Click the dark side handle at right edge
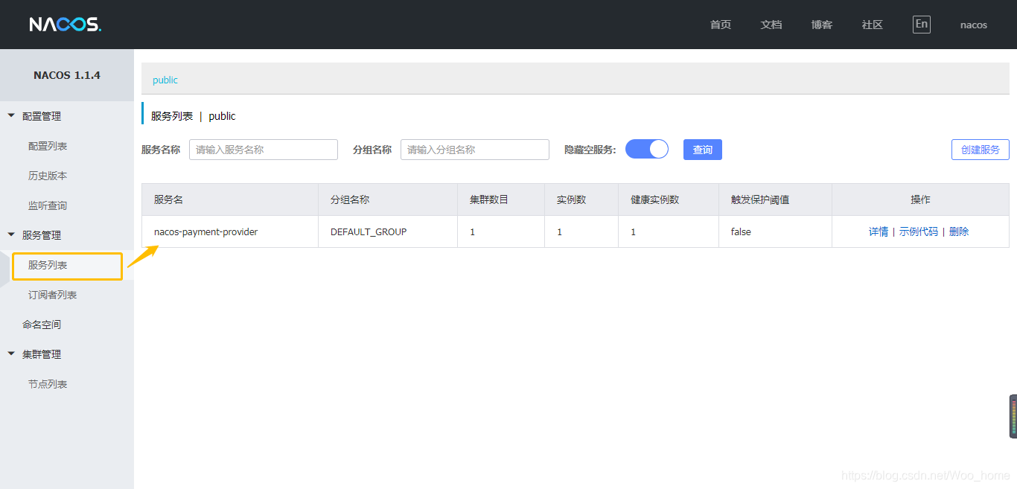 click(1013, 416)
